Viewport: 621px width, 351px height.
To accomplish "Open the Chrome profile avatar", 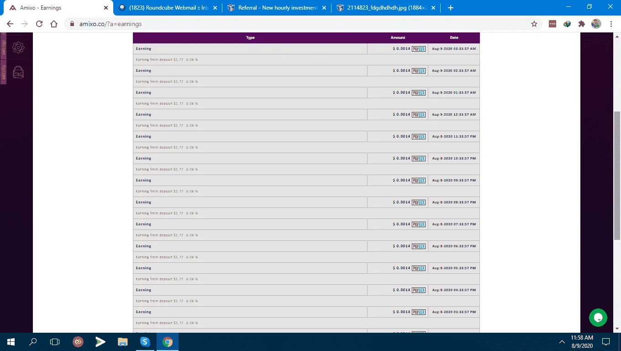I will [596, 24].
